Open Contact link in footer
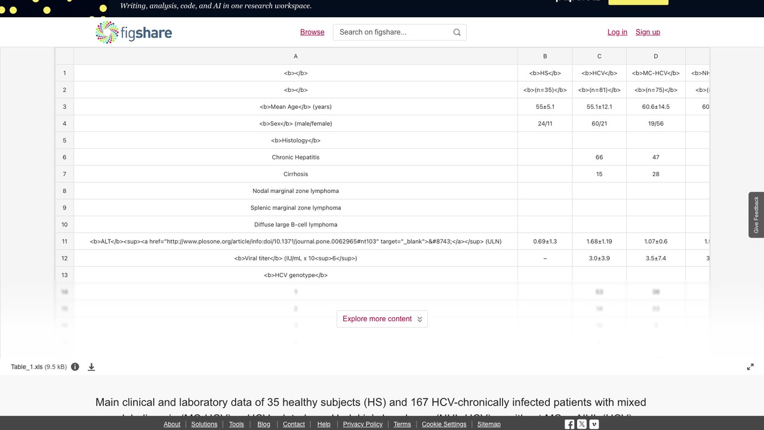This screenshot has width=764, height=430. pyautogui.click(x=294, y=424)
